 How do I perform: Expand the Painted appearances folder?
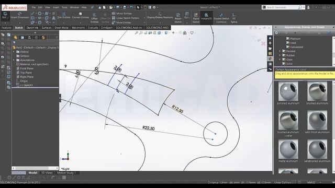coord(280,51)
